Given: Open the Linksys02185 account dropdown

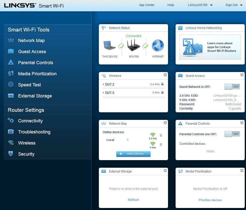Looking at the screenshot, I should click(x=200, y=5).
